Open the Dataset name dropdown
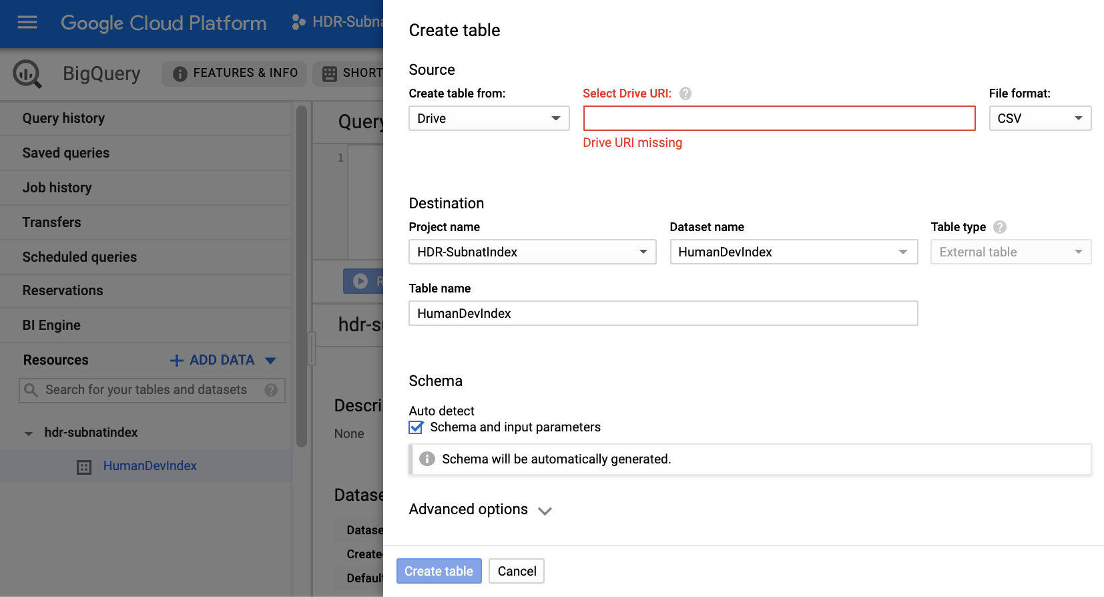The width and height of the screenshot is (1104, 597). 794,252
